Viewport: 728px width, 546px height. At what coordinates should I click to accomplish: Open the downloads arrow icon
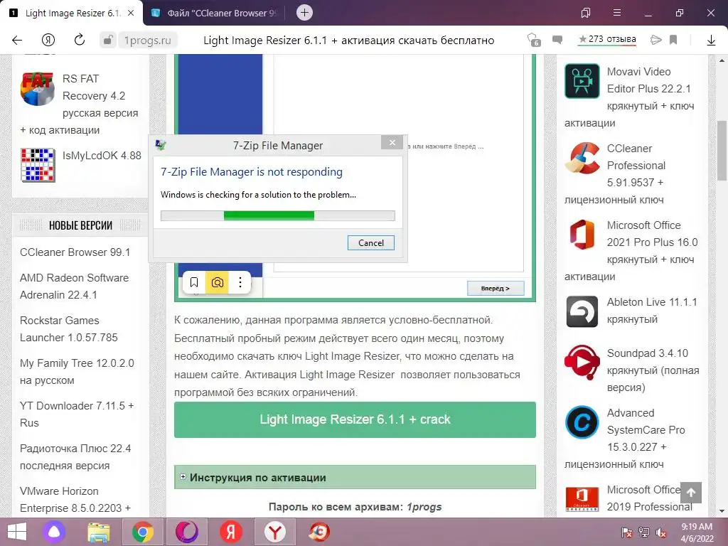(711, 41)
